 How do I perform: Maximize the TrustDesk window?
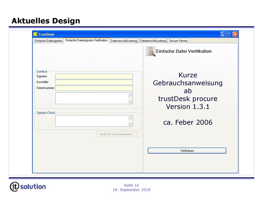pyautogui.click(x=229, y=34)
